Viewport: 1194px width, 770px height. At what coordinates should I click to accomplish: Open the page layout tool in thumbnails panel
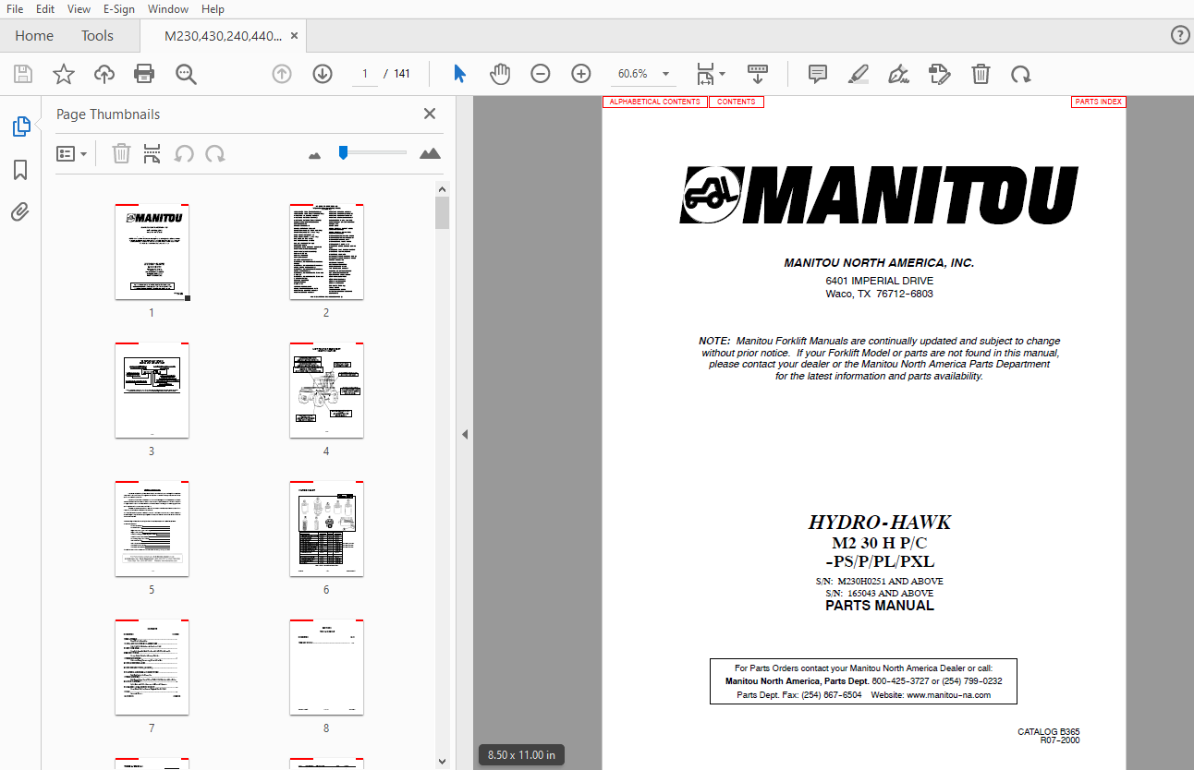152,154
